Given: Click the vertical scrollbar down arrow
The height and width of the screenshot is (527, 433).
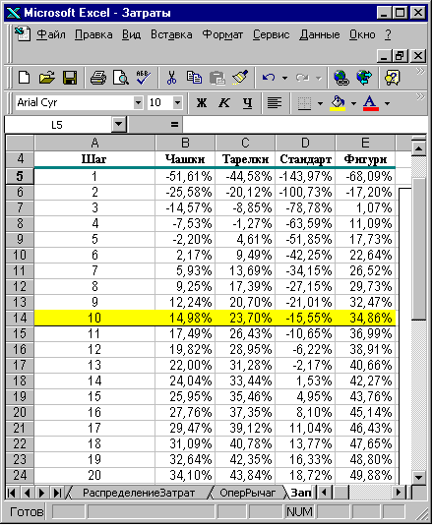Looking at the screenshot, I should tap(419, 477).
